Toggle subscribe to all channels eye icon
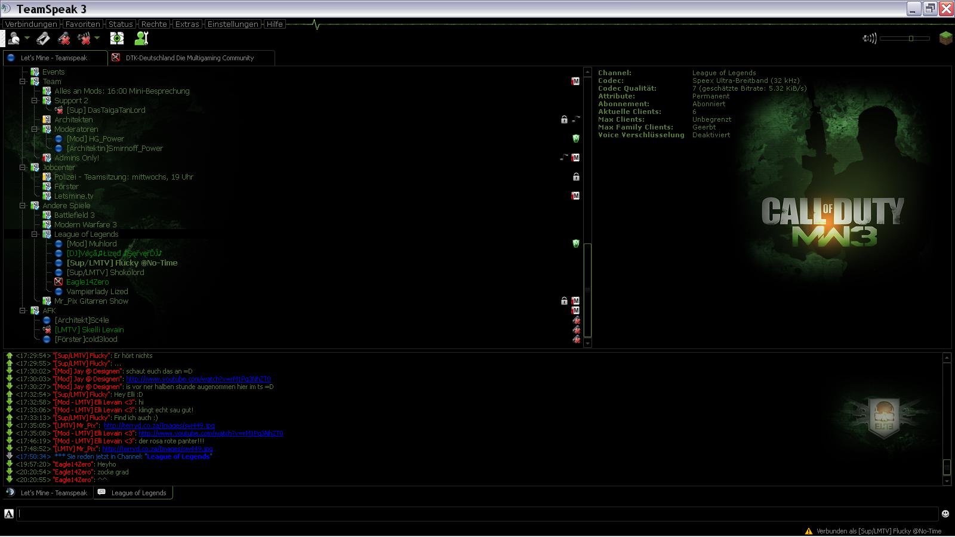The width and height of the screenshot is (955, 537). point(117,39)
